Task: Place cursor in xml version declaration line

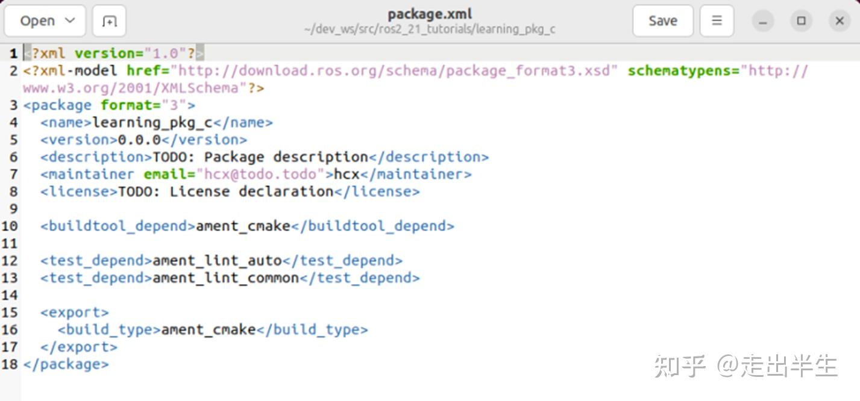Action: tap(113, 54)
